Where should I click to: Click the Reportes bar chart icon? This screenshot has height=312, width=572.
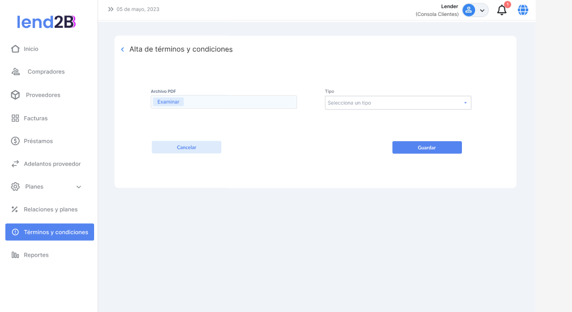15,255
